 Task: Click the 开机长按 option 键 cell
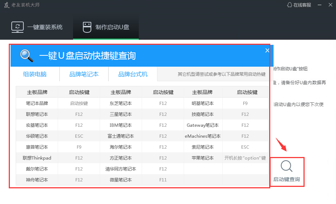click(245, 158)
